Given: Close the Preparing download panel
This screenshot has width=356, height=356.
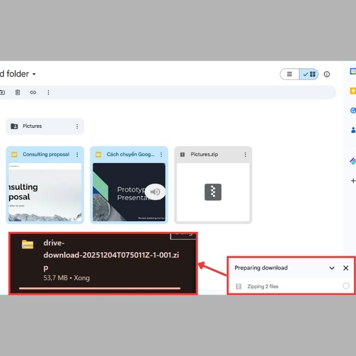Looking at the screenshot, I should 346,268.
